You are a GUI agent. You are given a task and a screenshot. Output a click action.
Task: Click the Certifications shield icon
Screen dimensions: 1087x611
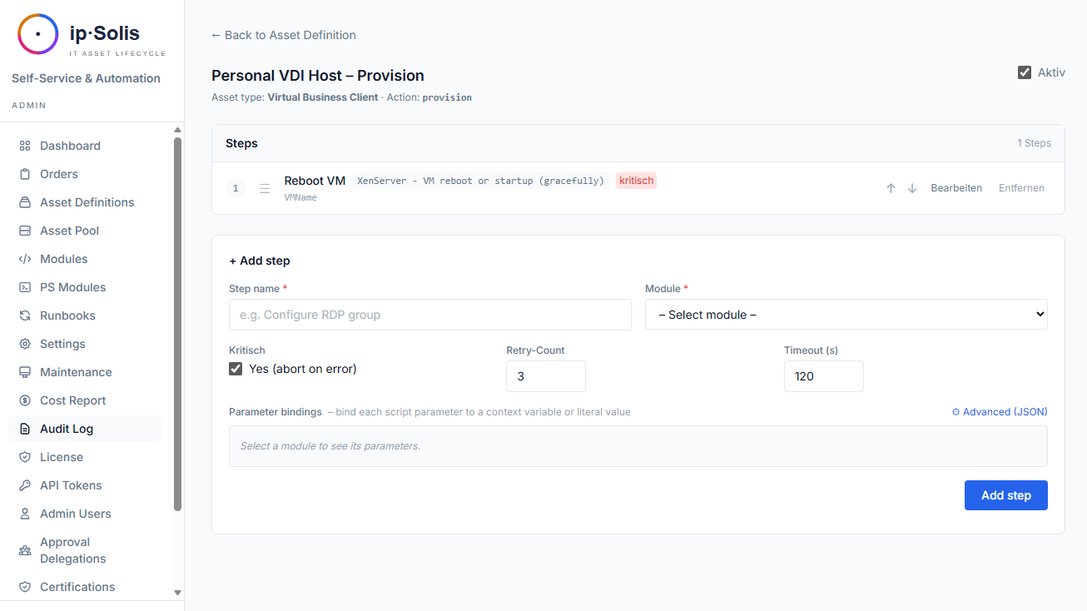point(25,587)
